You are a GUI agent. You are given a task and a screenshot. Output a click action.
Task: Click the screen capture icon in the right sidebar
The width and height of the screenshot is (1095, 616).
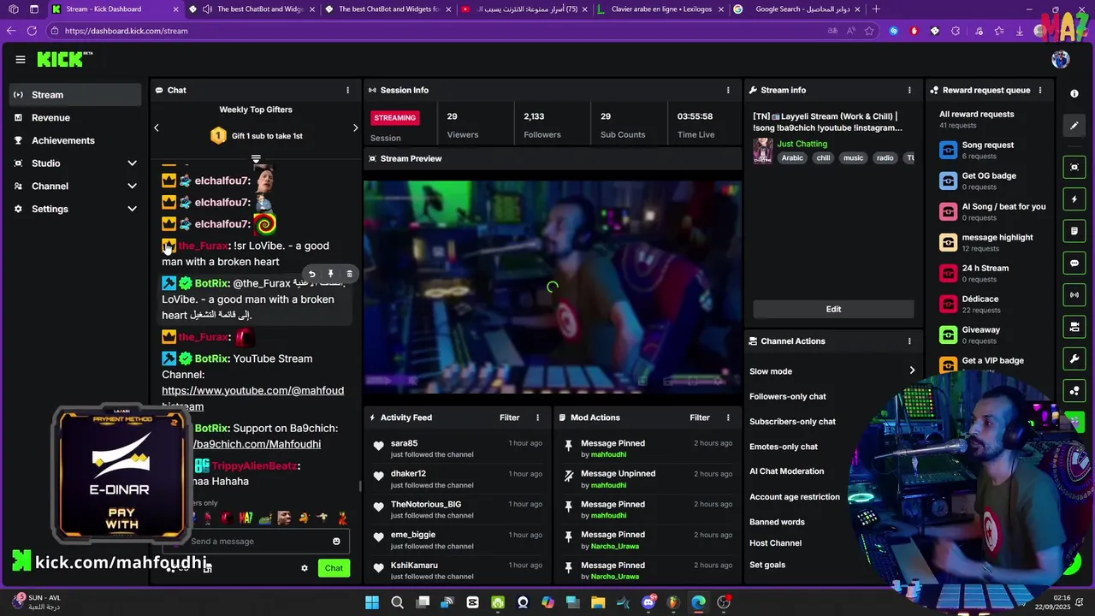pos(1074,168)
